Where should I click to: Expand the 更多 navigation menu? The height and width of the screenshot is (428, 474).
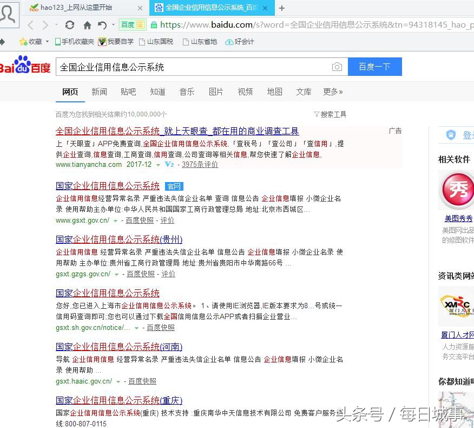tap(331, 92)
